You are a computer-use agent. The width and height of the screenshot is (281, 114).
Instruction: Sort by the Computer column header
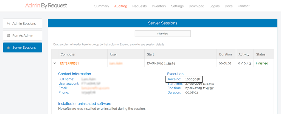(83, 54)
